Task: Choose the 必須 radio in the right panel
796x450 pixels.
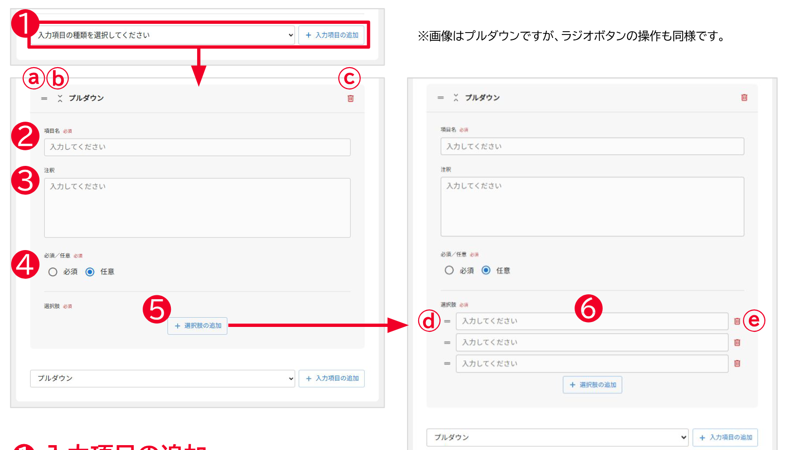Action: [449, 270]
